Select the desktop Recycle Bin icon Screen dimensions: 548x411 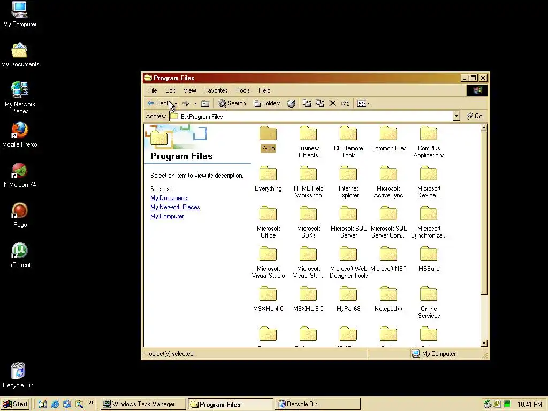(18, 376)
